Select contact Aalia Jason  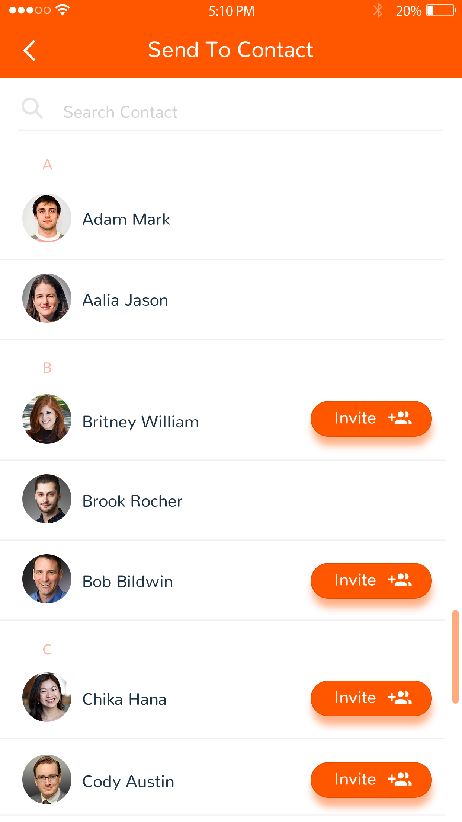coord(222,300)
